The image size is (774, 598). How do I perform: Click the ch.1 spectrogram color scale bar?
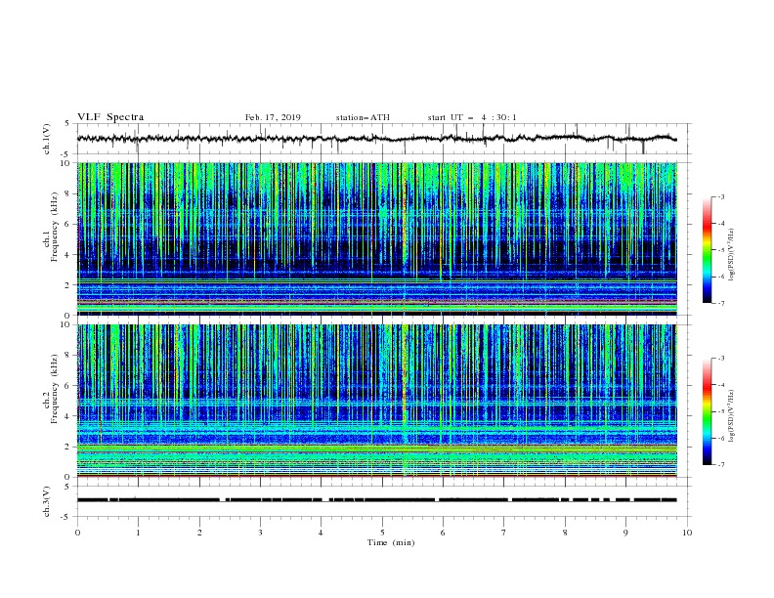[707, 250]
